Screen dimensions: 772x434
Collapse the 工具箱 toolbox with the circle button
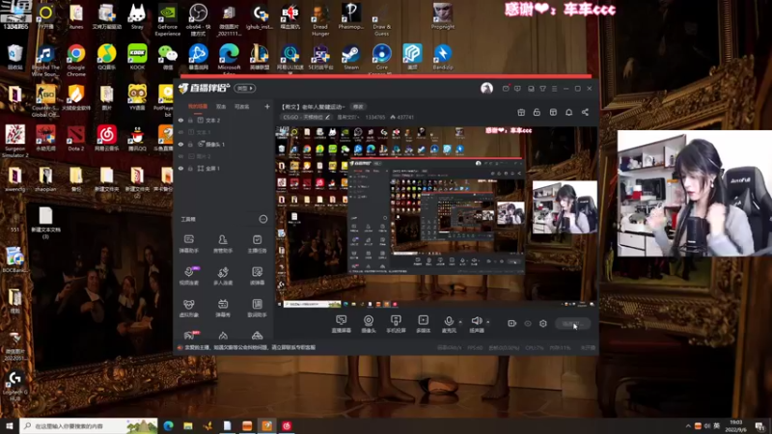pos(263,219)
